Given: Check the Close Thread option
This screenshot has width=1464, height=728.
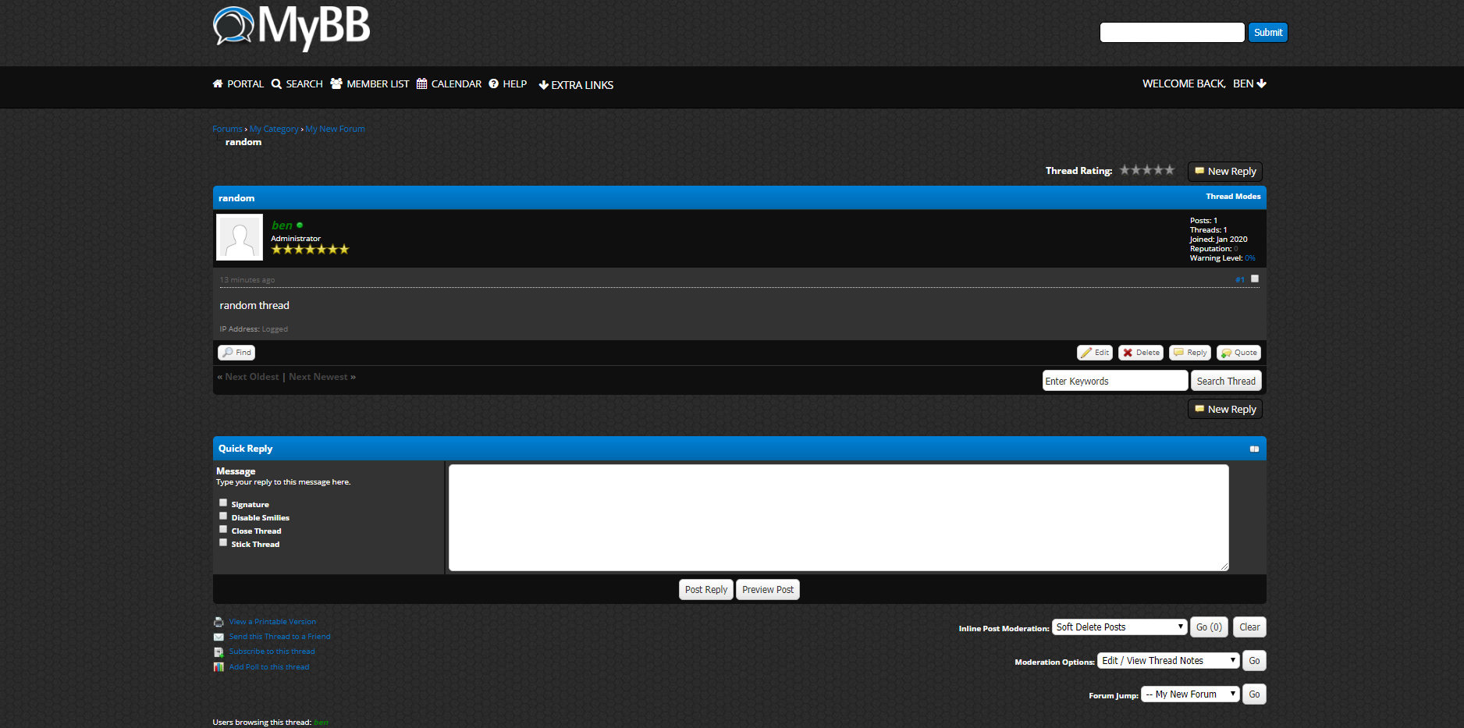Looking at the screenshot, I should (223, 529).
